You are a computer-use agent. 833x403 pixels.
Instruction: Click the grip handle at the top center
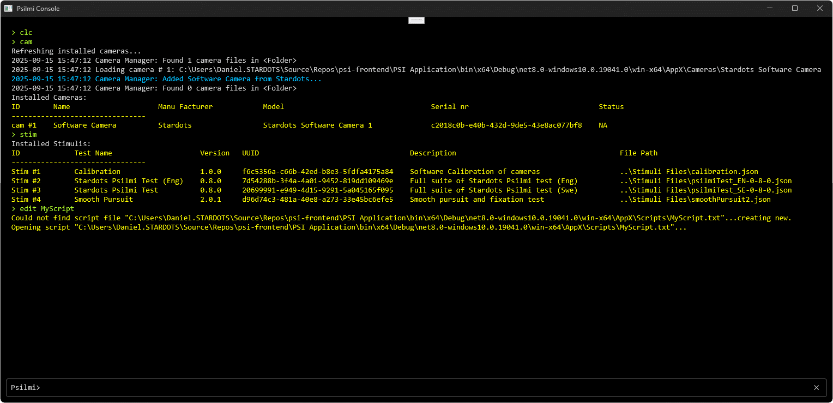pos(417,20)
